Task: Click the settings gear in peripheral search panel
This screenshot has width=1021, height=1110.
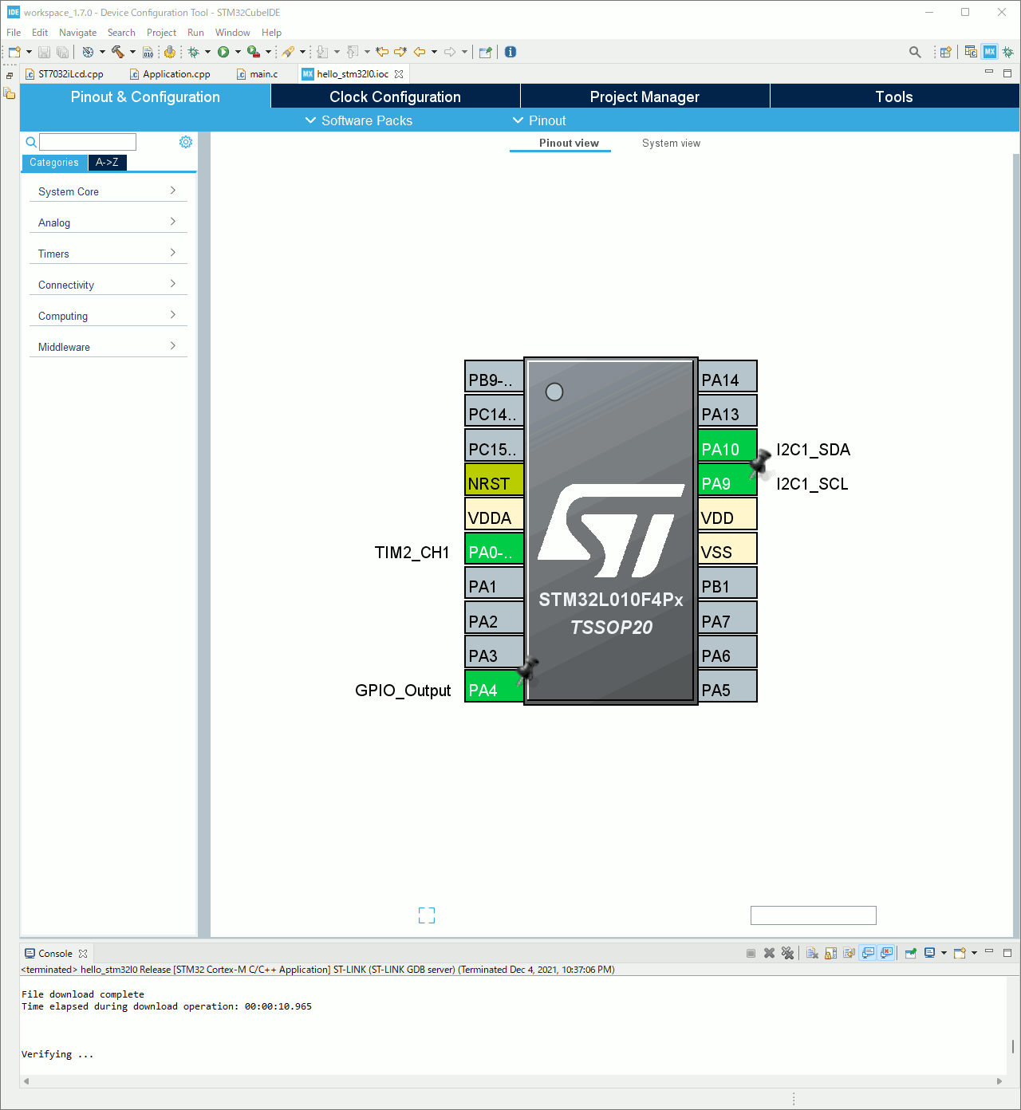Action: coord(186,142)
